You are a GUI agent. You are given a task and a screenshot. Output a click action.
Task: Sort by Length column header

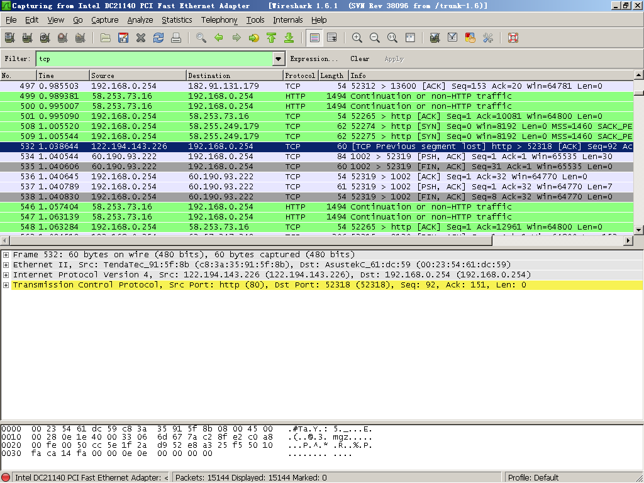pos(333,75)
